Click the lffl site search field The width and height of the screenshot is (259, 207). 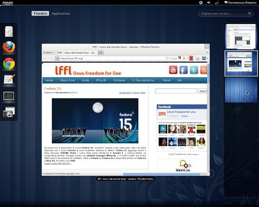[176, 91]
